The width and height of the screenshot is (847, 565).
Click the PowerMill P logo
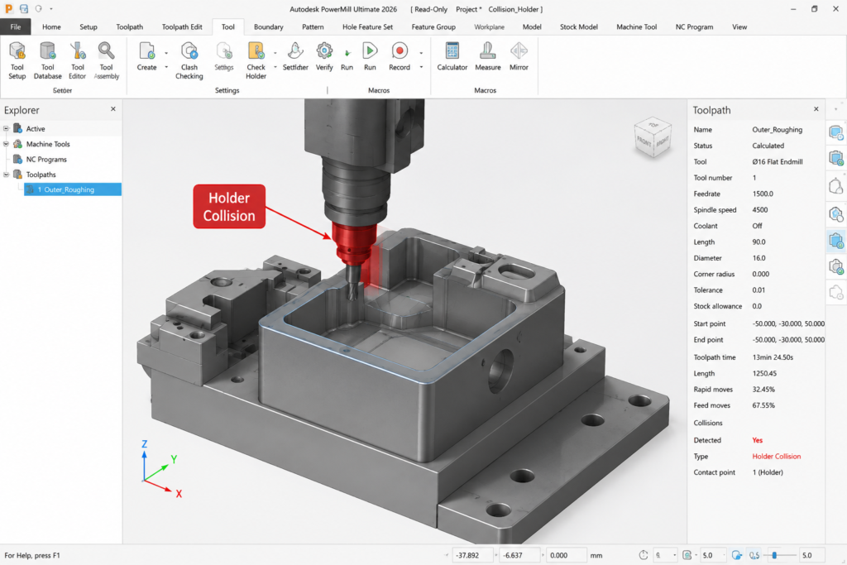(x=8, y=8)
